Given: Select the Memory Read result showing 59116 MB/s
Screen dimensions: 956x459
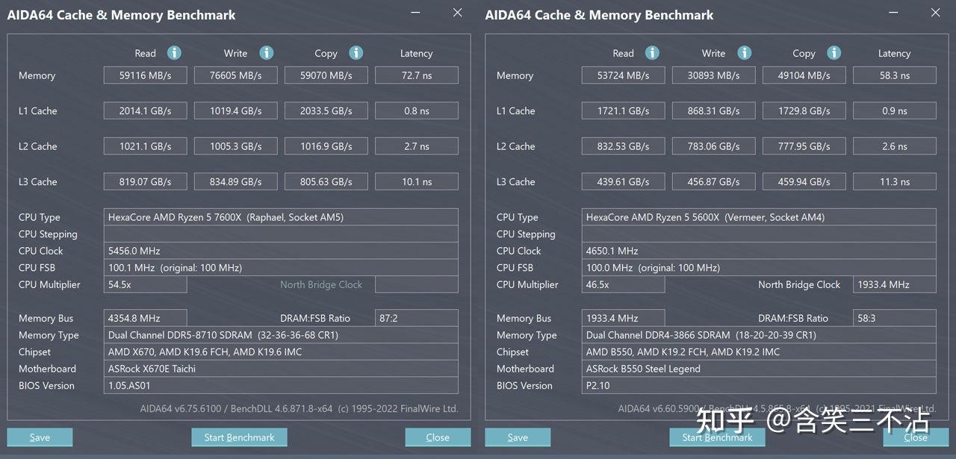Looking at the screenshot, I should [x=145, y=75].
